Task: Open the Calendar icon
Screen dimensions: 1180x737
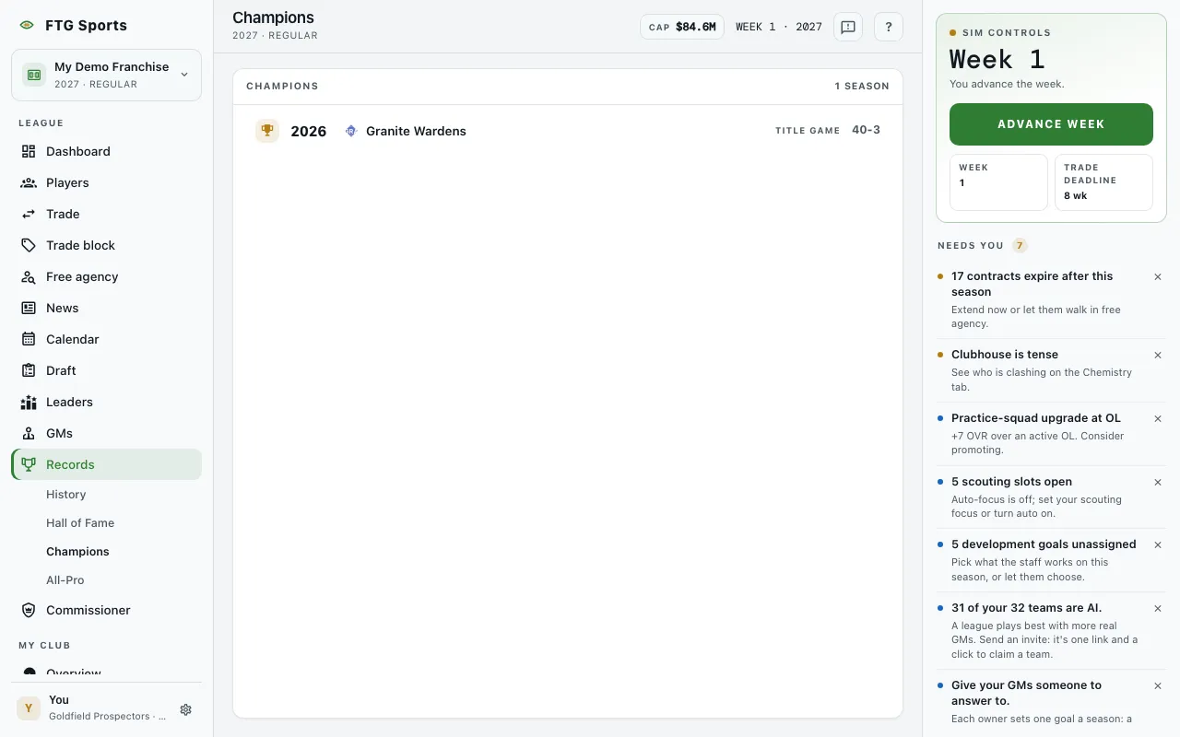Action: tap(29, 339)
